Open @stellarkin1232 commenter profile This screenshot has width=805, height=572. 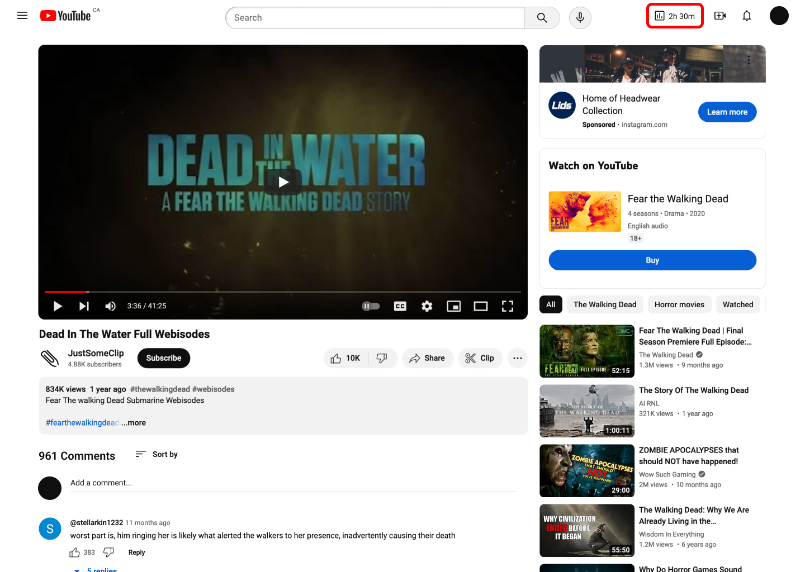pyautogui.click(x=97, y=523)
